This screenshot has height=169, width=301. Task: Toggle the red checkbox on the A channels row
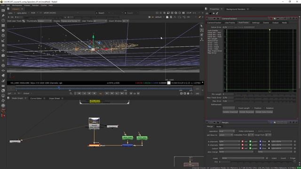(243, 141)
